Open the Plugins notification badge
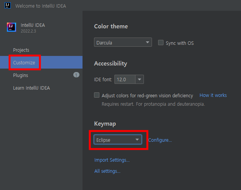Image resolution: width=241 pixels, height=190 pixels. 76,75
